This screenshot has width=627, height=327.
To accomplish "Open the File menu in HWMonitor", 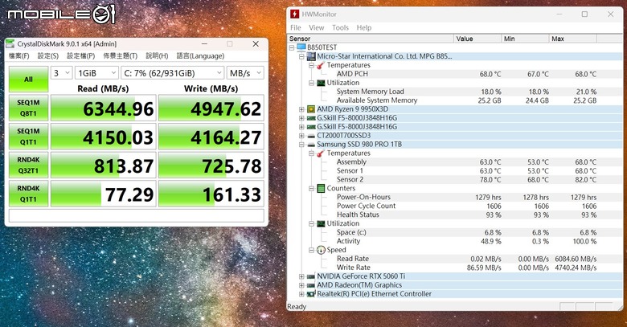I will 296,27.
